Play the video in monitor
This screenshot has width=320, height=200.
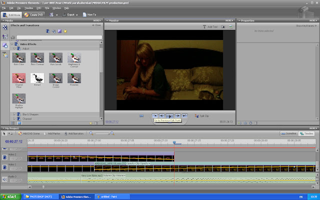169,116
